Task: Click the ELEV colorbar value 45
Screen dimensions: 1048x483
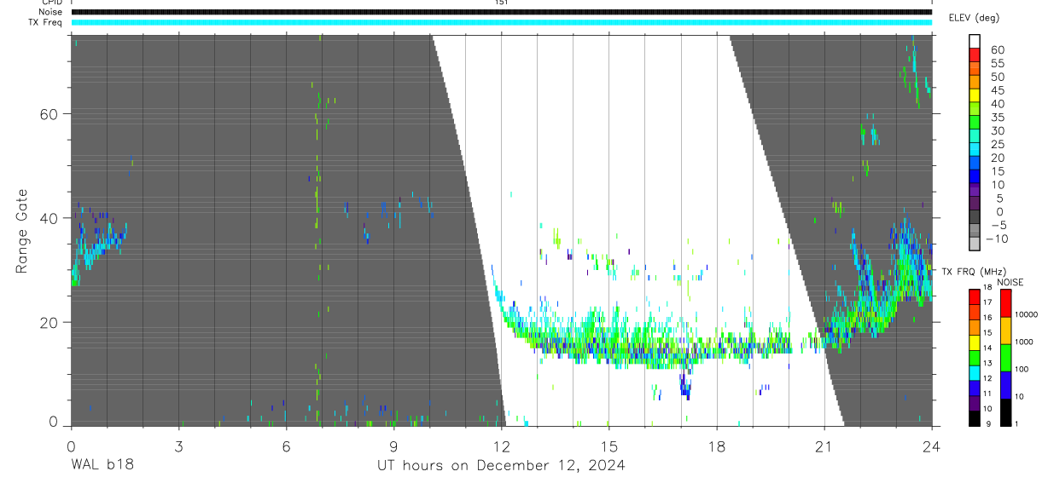Action: tap(997, 90)
